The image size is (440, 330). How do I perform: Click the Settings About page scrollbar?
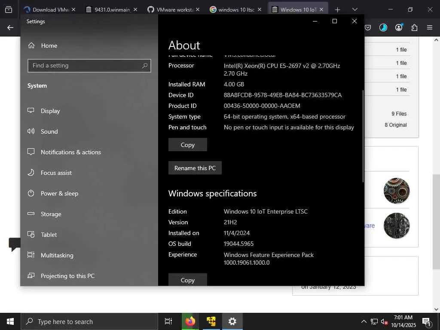(x=363, y=136)
